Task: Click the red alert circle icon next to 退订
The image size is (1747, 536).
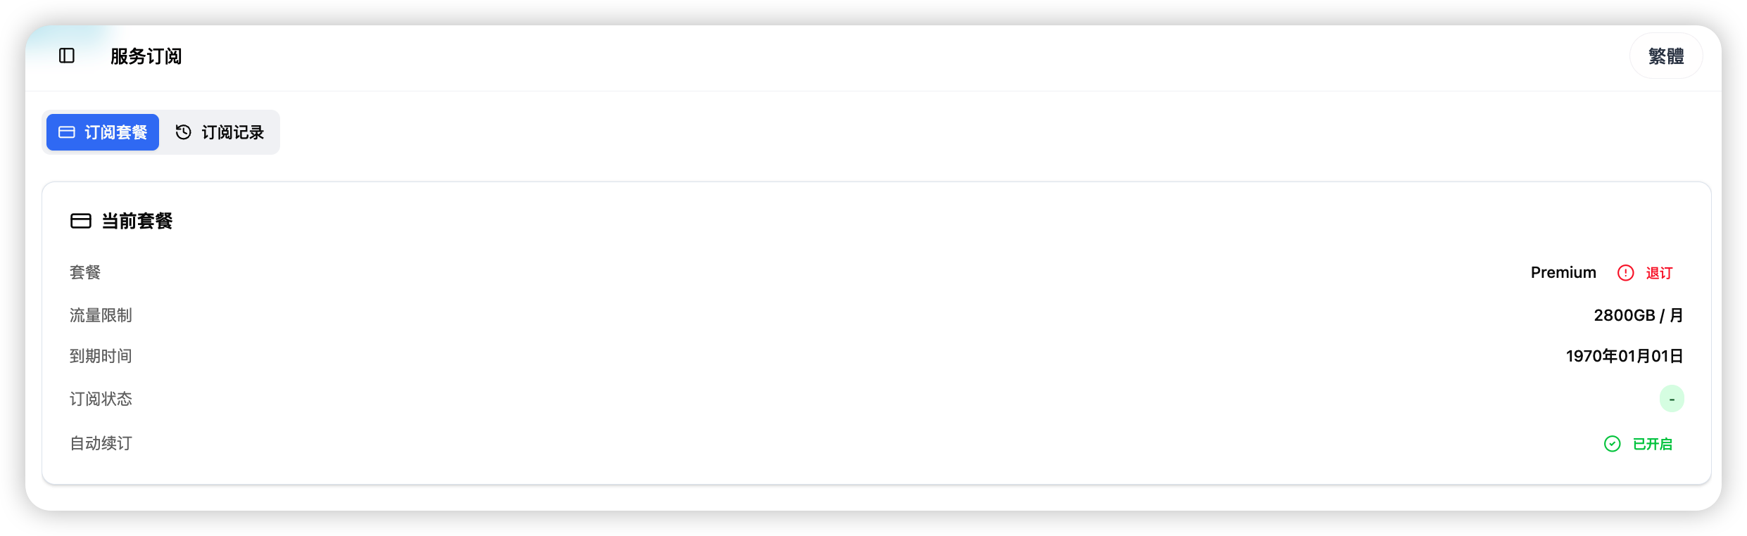Action: (x=1625, y=273)
